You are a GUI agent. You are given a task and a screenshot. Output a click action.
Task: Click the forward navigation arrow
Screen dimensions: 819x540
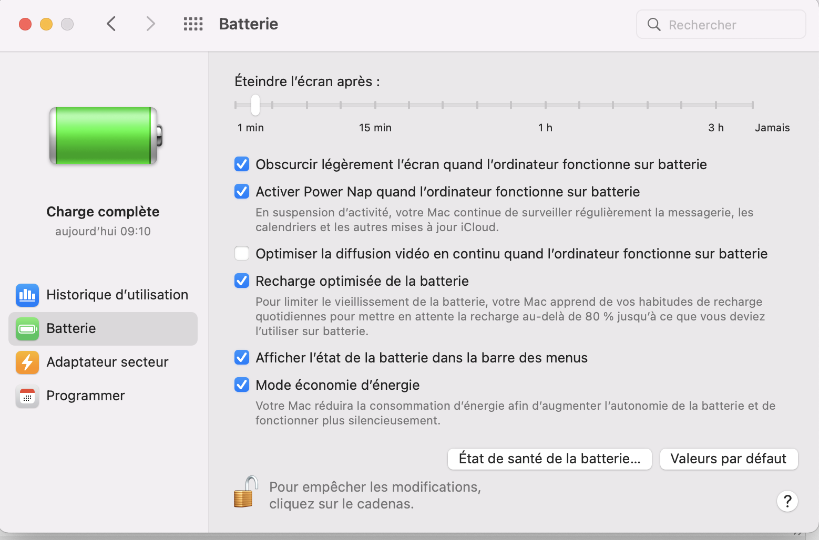tap(150, 24)
